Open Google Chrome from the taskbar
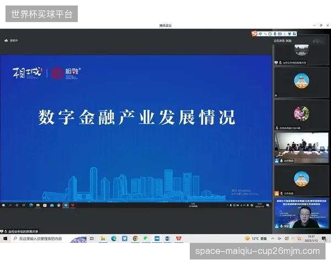 click(x=136, y=239)
